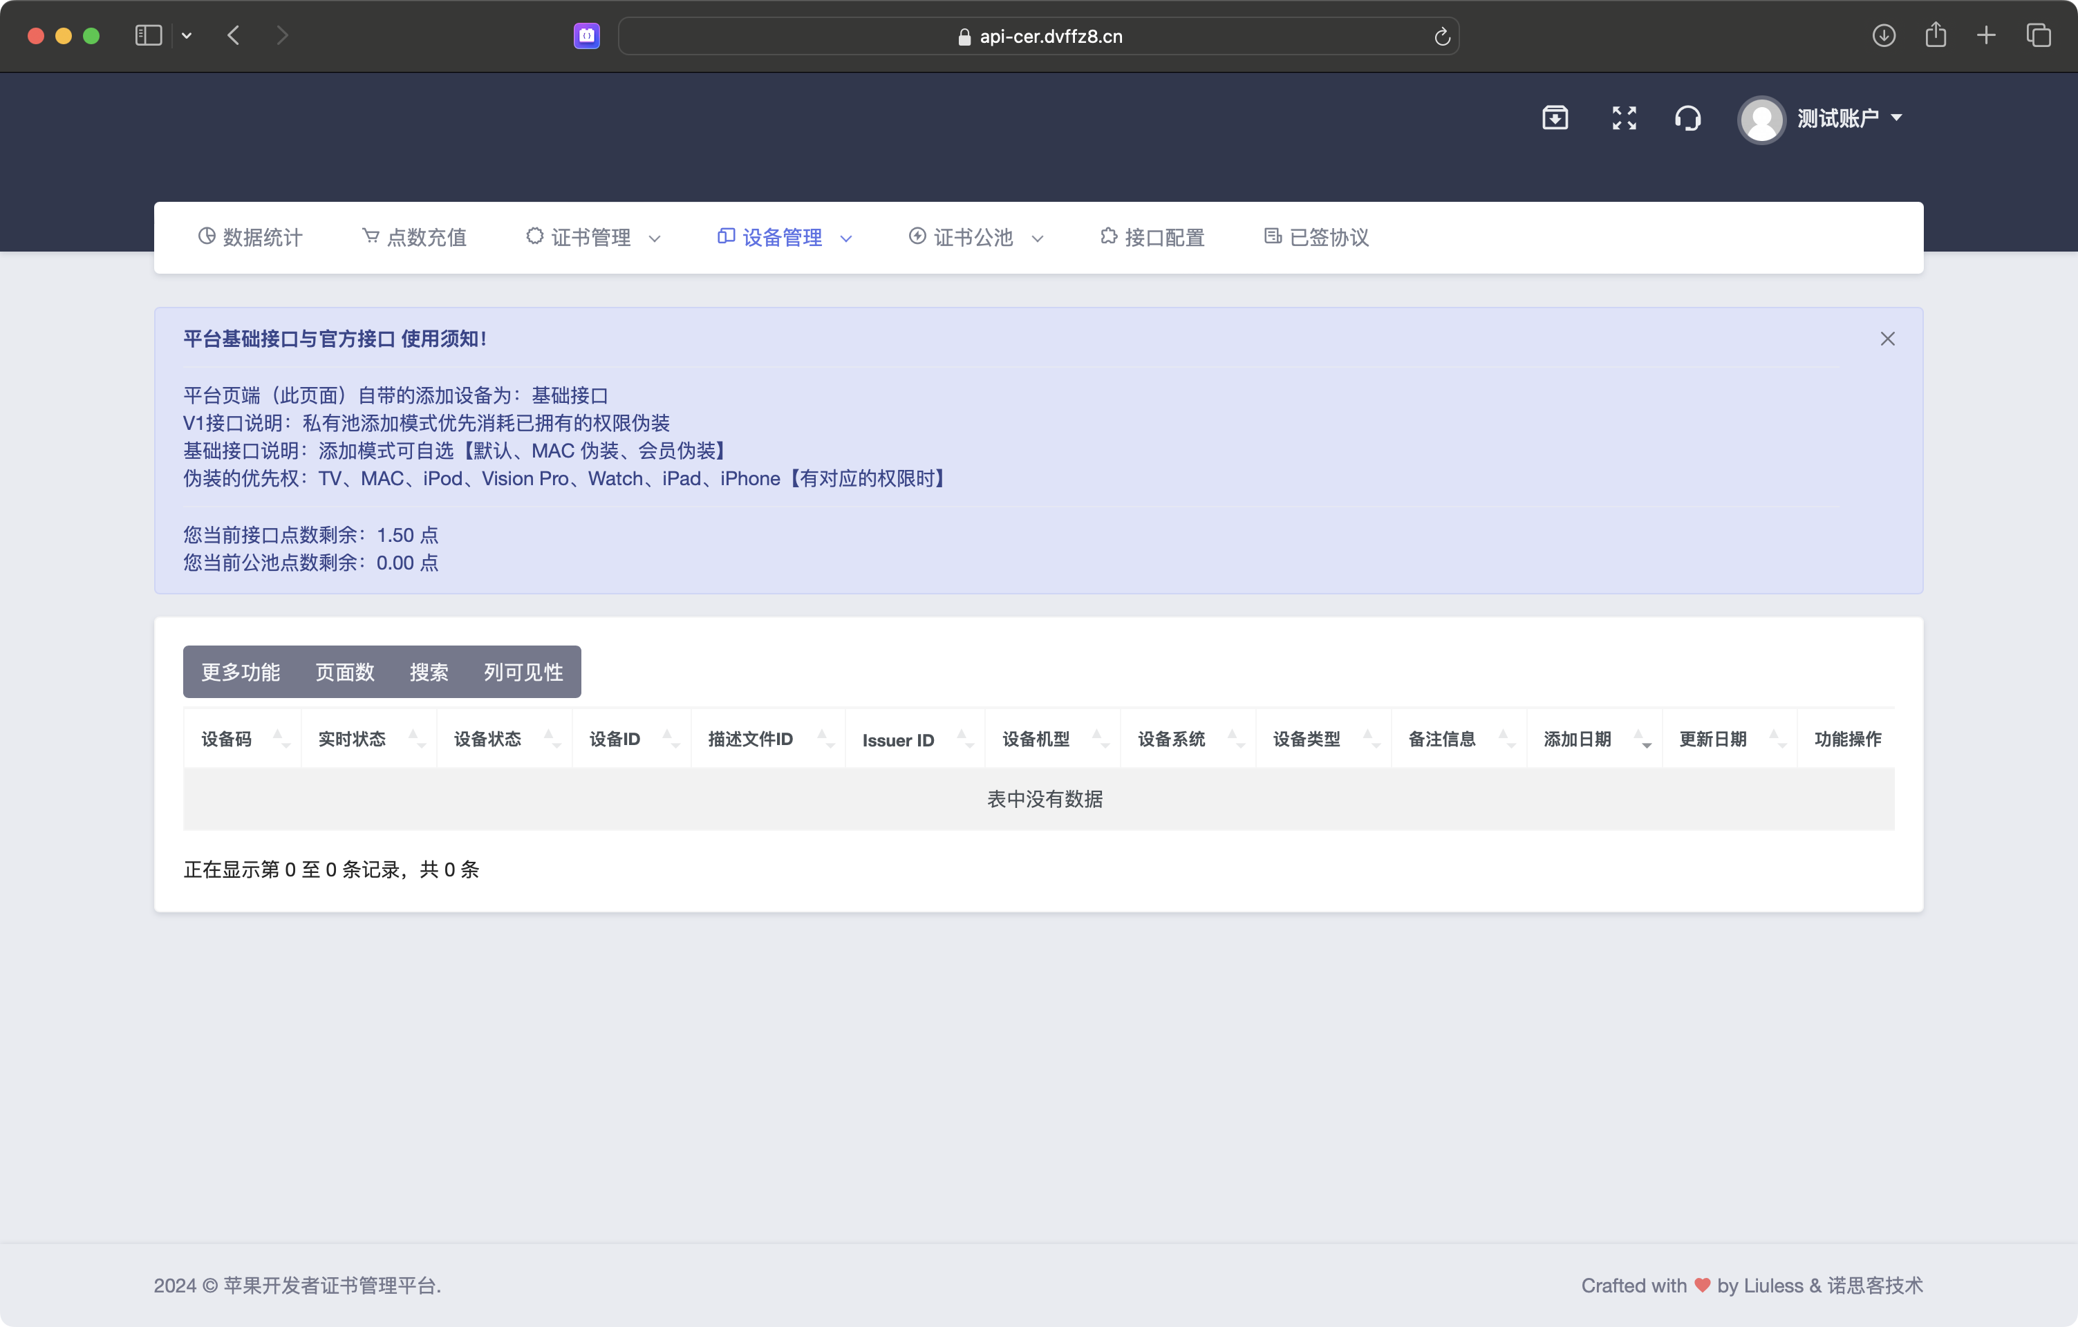Click the 您当前公池点数剩余 0.00 点 text

tap(310, 563)
